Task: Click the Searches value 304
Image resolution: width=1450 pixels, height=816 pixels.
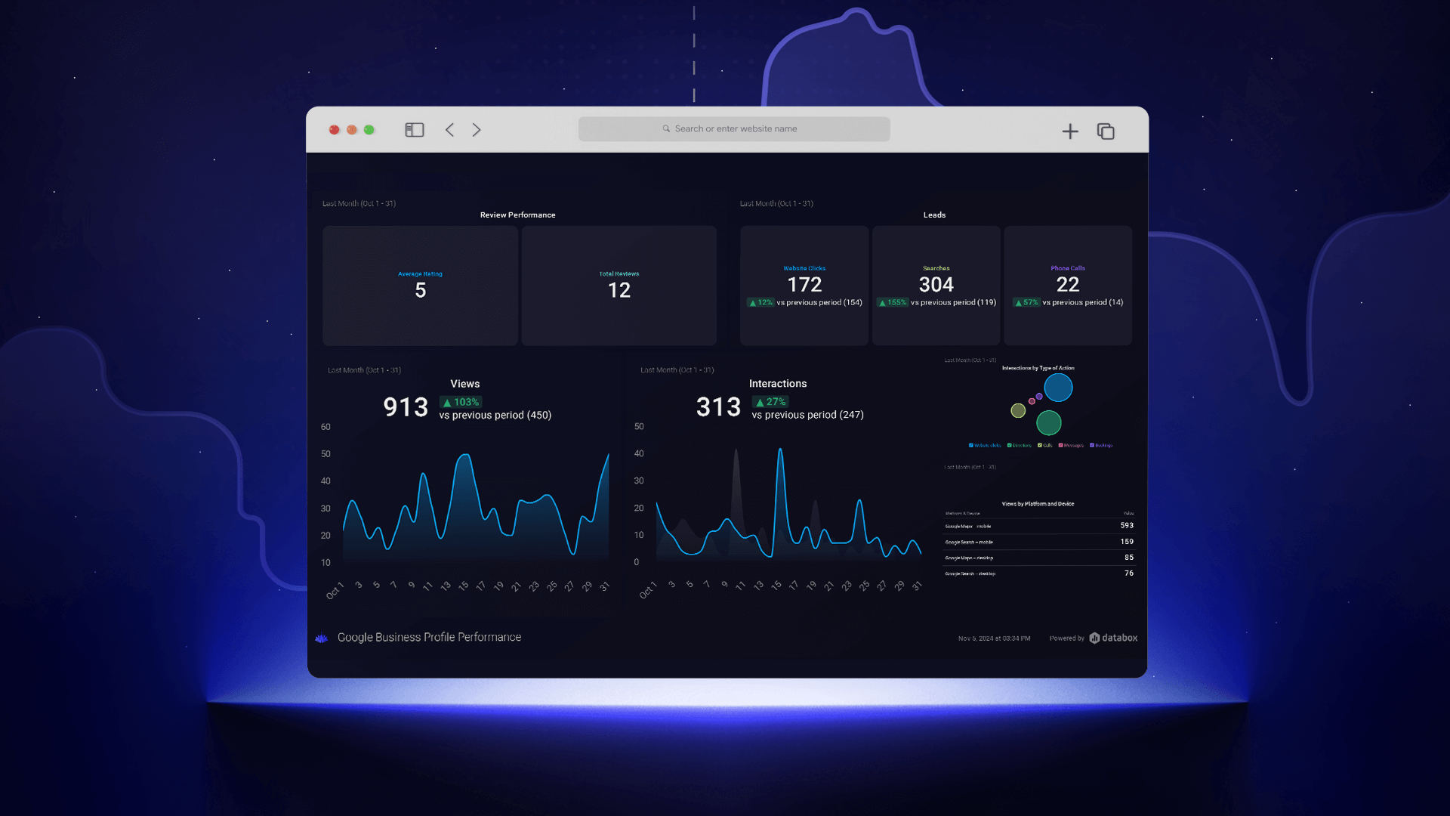Action: click(936, 284)
